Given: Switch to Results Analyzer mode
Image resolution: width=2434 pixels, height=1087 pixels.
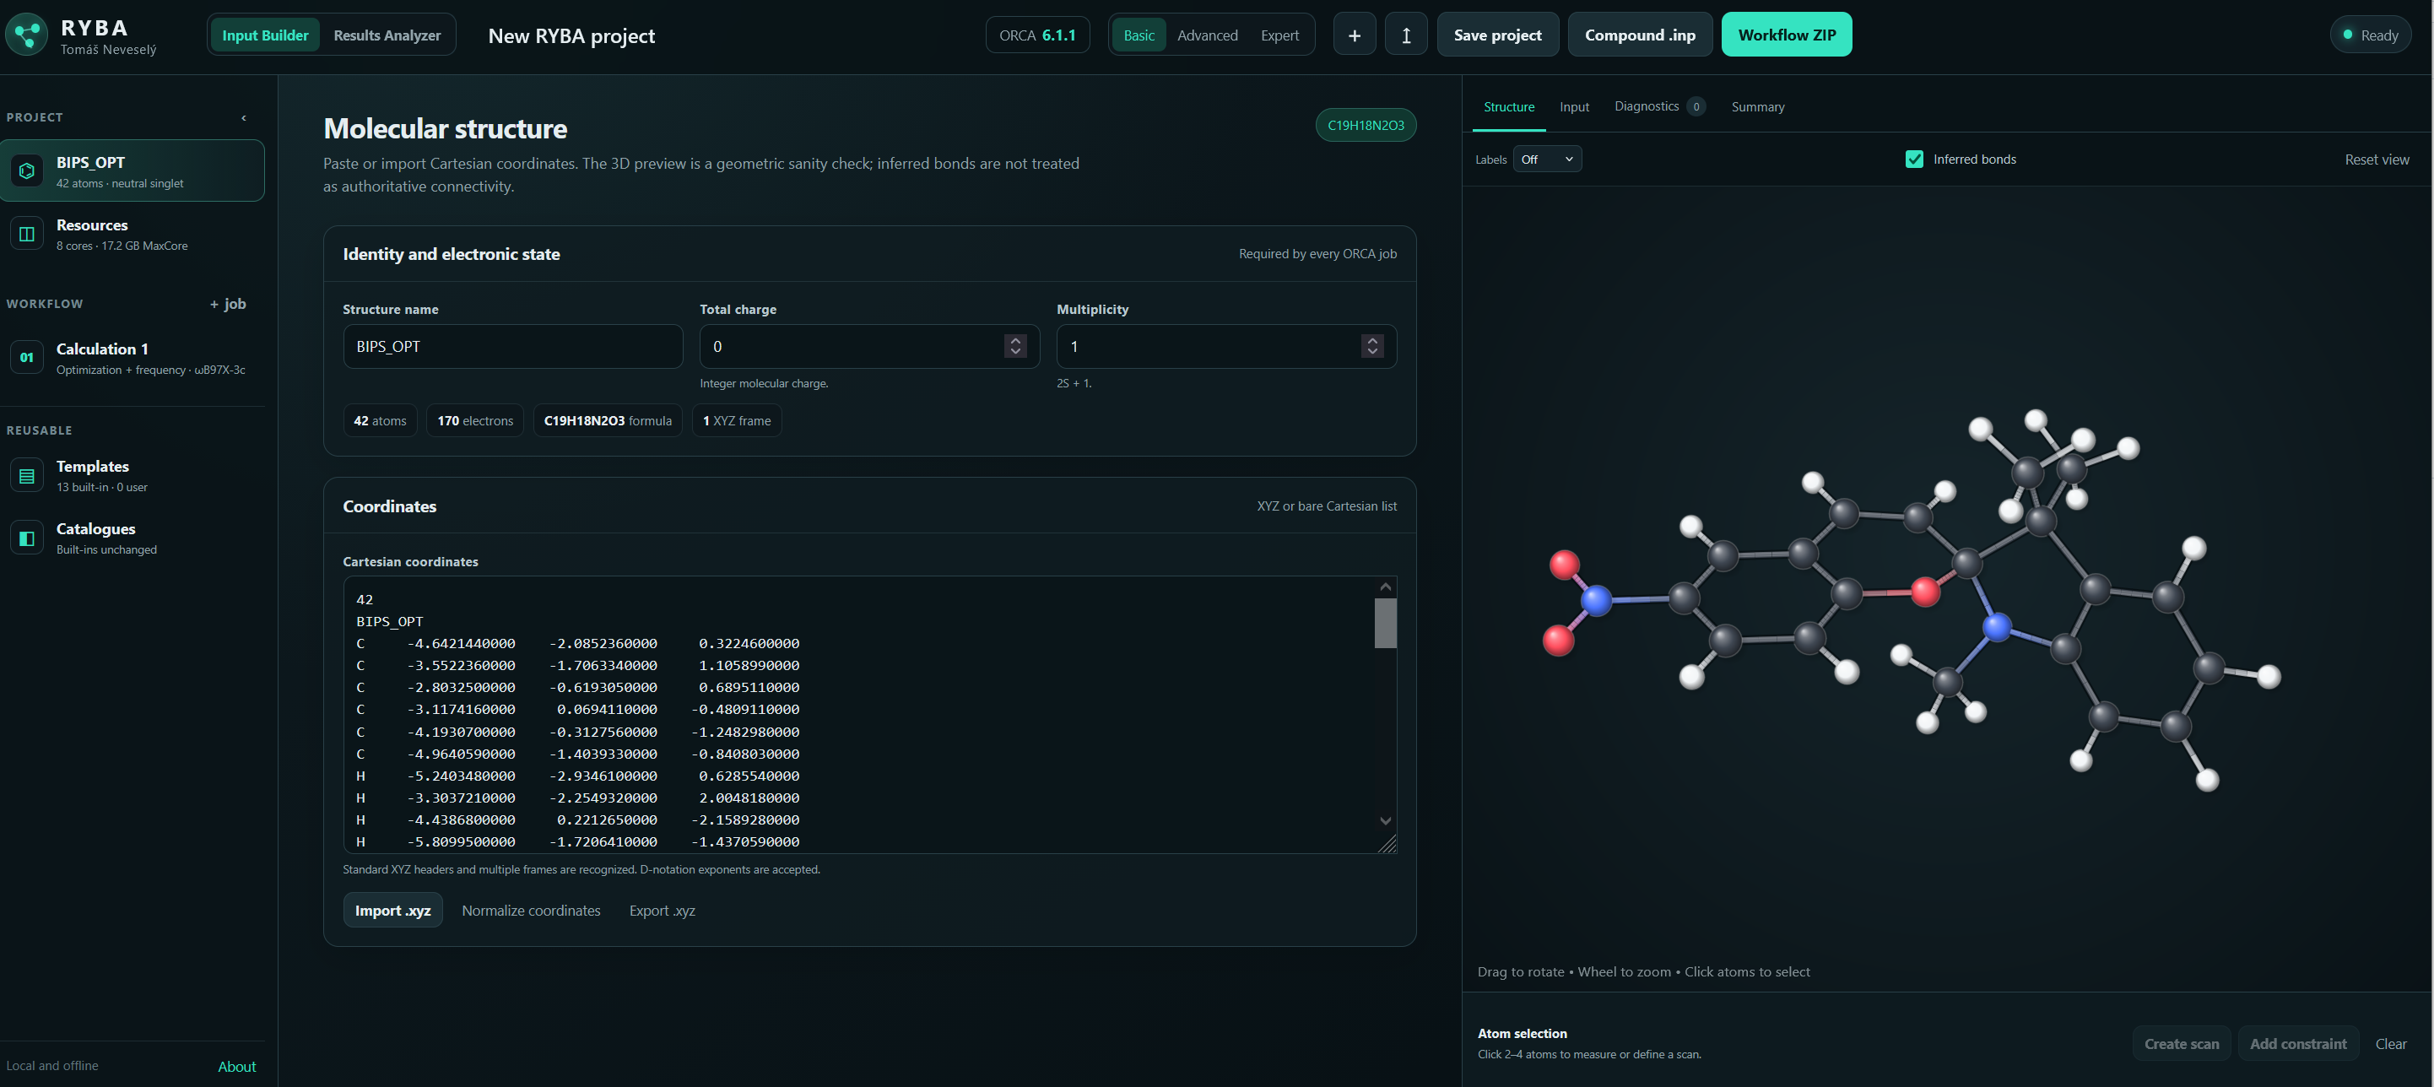Looking at the screenshot, I should pyautogui.click(x=387, y=35).
